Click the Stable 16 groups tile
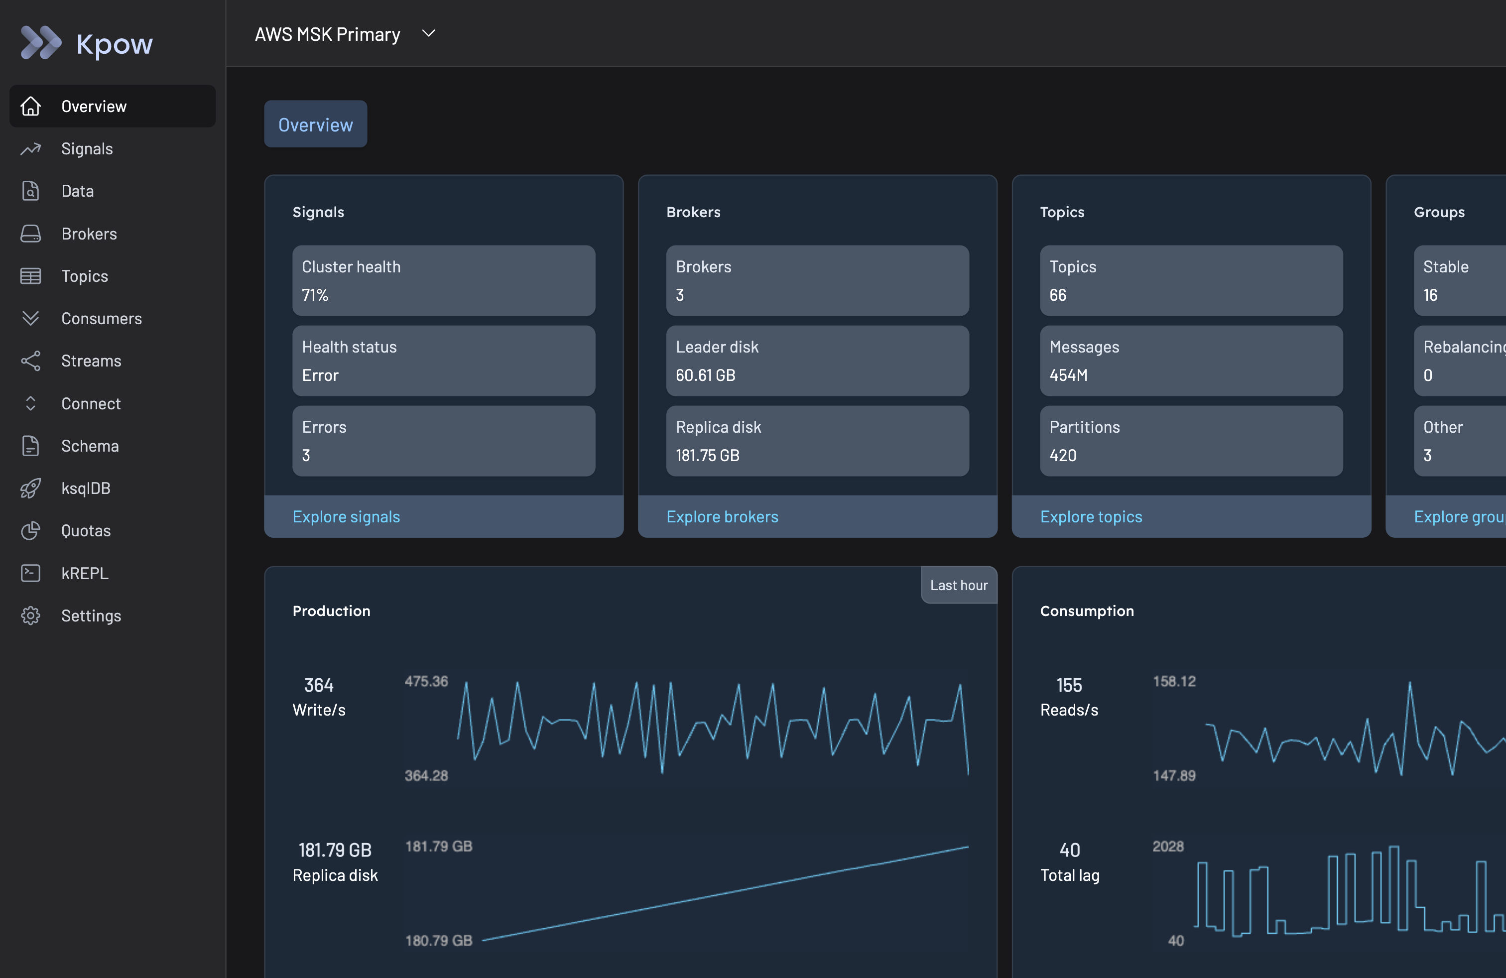 pyautogui.click(x=1460, y=280)
